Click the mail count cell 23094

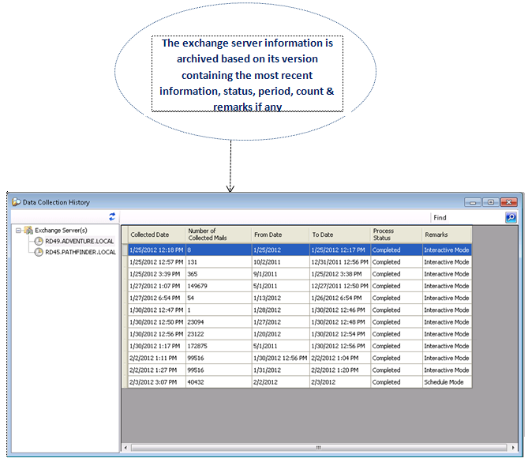point(219,322)
